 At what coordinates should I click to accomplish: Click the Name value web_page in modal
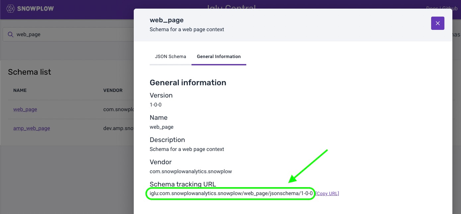(162, 127)
